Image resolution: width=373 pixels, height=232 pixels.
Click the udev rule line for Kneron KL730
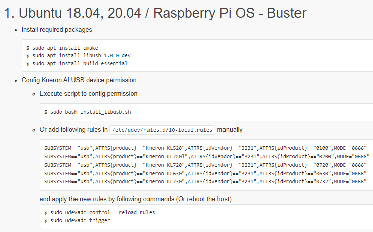click(x=205, y=182)
